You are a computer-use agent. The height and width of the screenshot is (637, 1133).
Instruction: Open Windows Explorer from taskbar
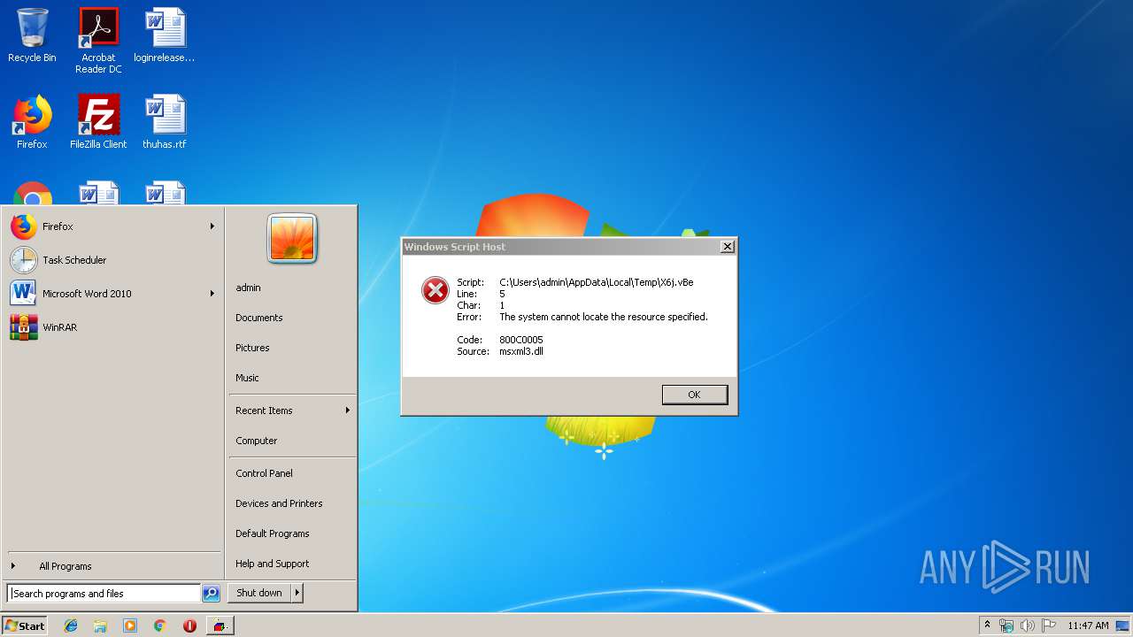coord(100,625)
